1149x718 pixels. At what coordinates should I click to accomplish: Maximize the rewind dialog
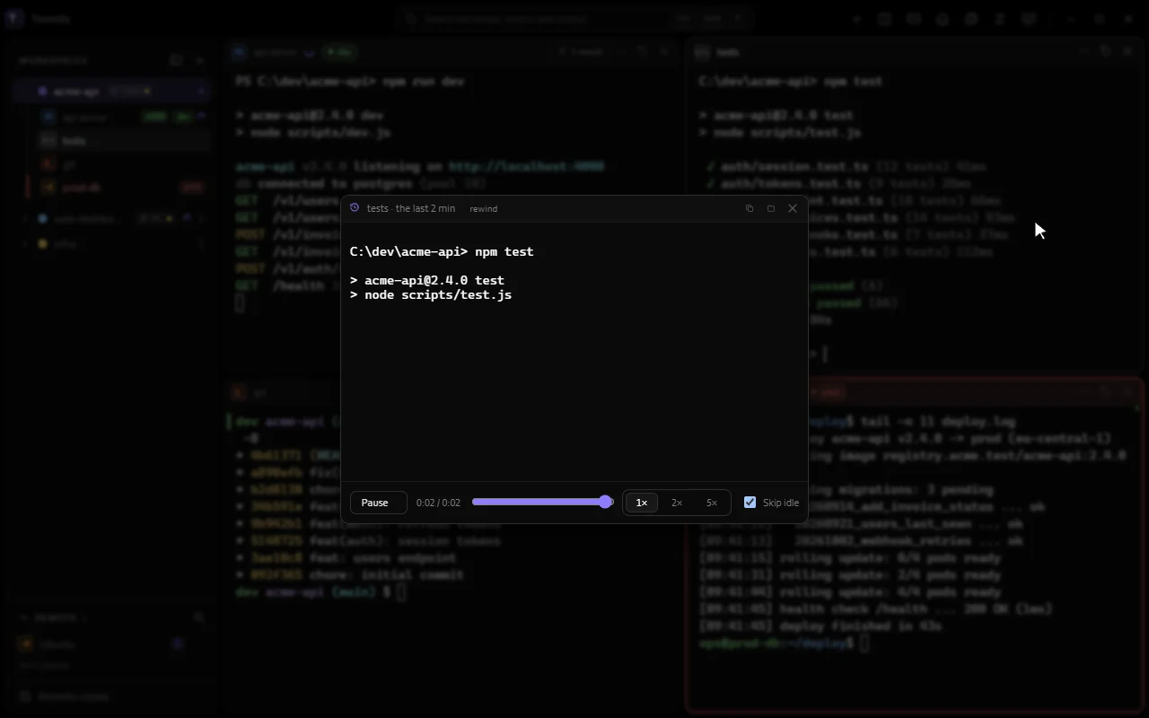pyautogui.click(x=770, y=208)
